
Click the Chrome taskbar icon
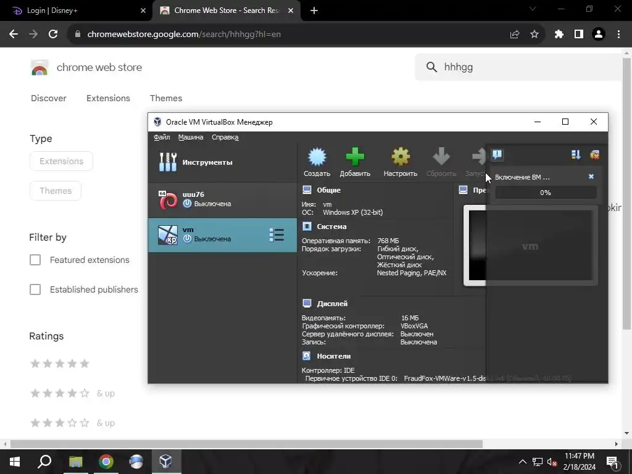106,462
